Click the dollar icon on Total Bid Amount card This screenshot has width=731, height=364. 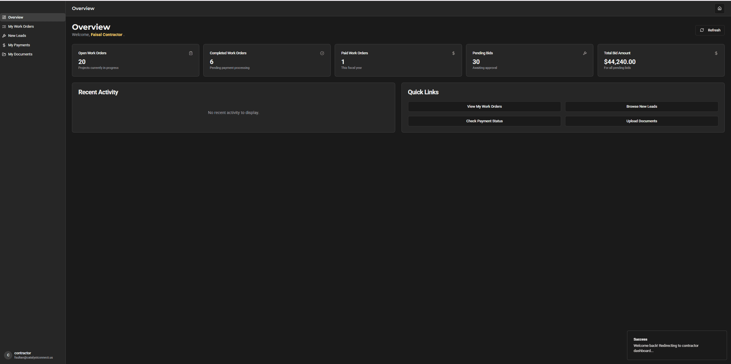tap(716, 53)
